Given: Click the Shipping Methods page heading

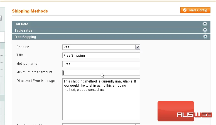Looking at the screenshot, I should [x=30, y=11].
